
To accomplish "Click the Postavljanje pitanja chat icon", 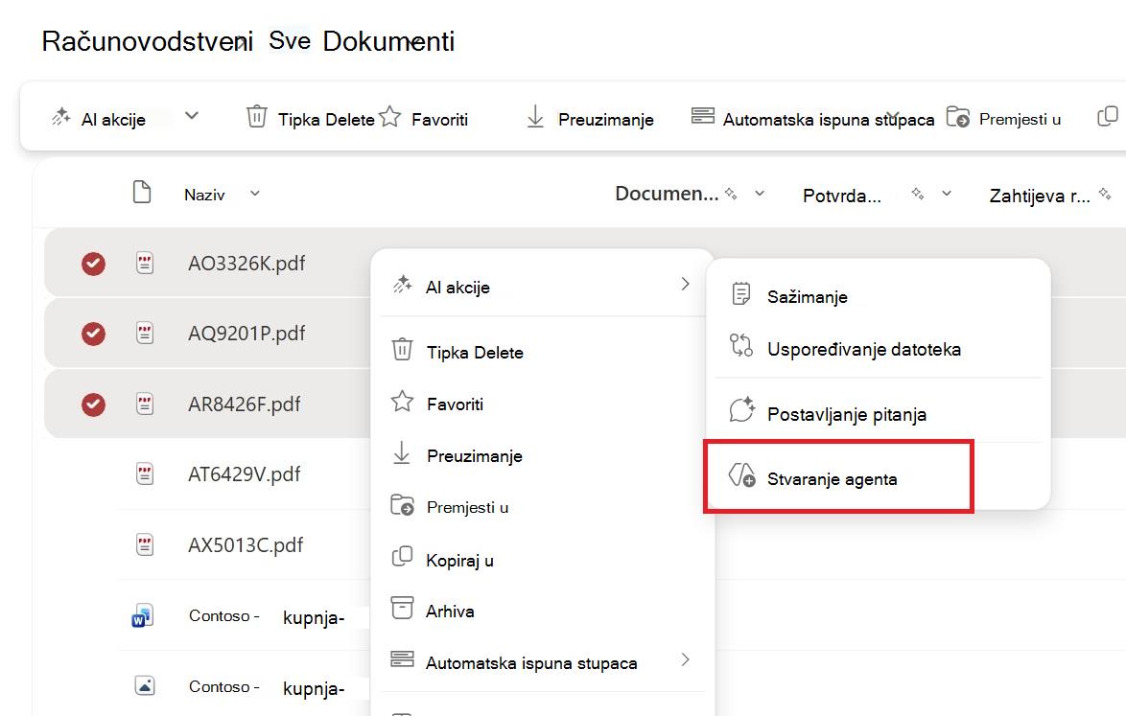I will (x=741, y=409).
